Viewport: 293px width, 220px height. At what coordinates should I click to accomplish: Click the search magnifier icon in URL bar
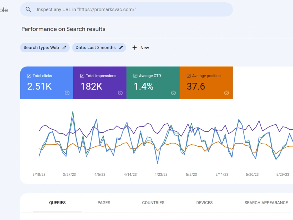click(x=28, y=9)
